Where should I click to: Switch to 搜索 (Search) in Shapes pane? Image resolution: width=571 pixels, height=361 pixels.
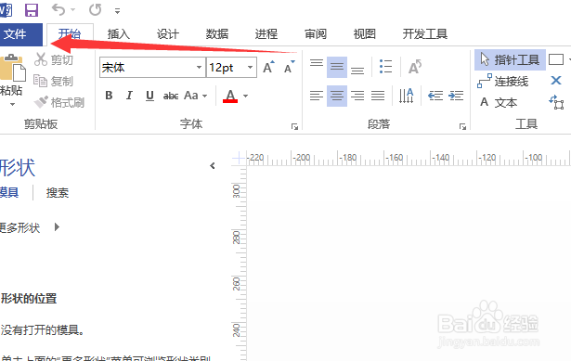point(58,192)
